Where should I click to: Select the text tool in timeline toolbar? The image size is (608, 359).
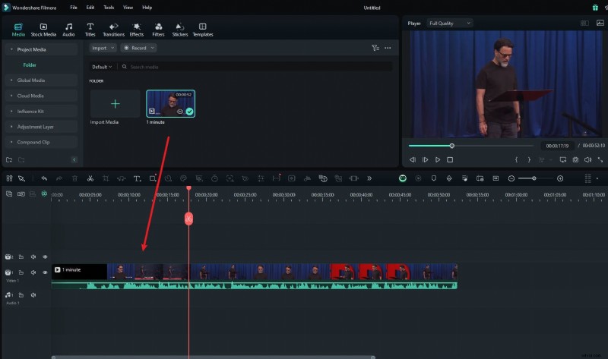click(x=137, y=178)
